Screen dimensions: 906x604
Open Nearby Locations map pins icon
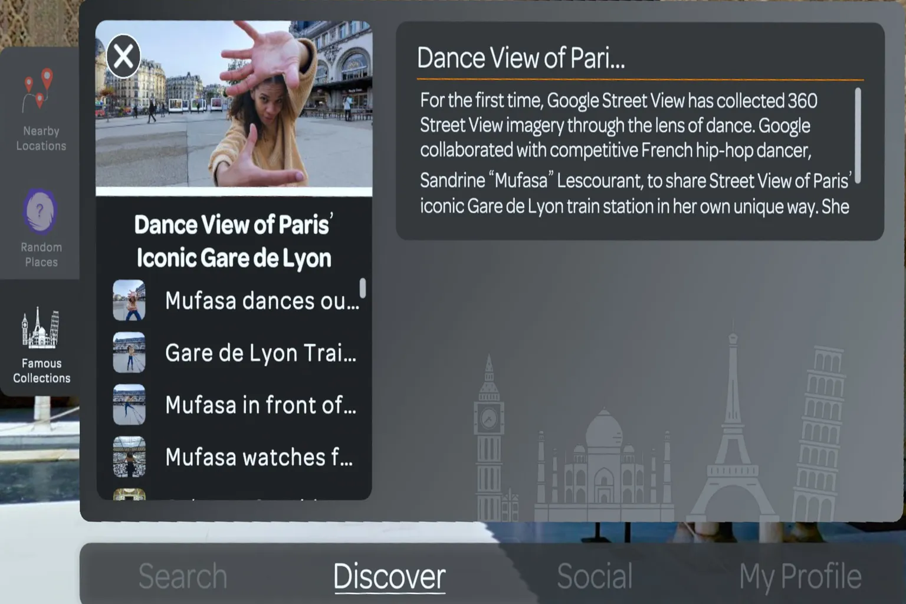(x=38, y=90)
